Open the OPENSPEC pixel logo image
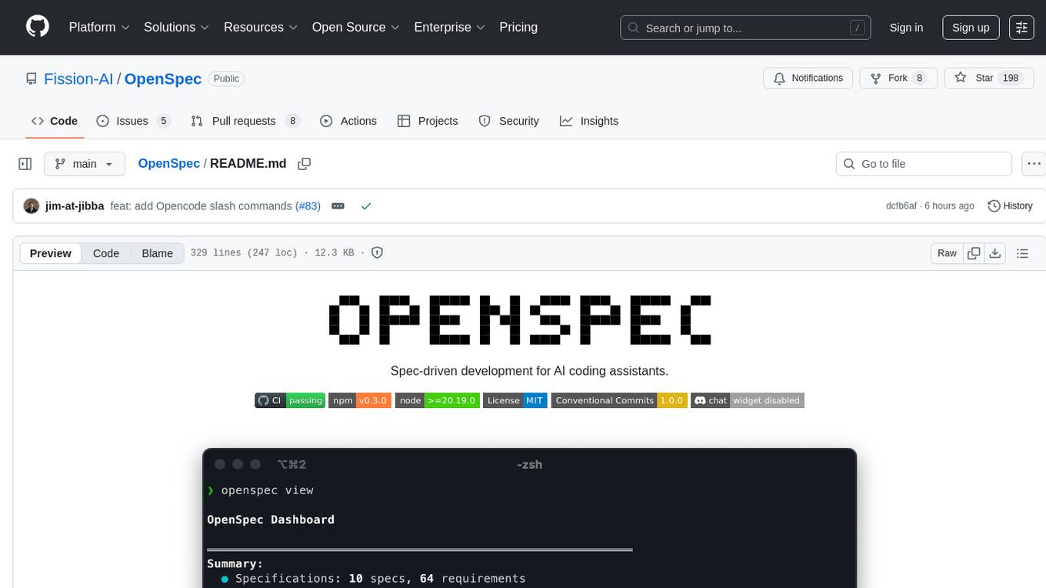The image size is (1046, 588). pos(520,319)
